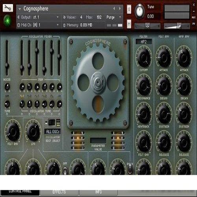197x197 pixels.
Task: Expand the Cognosphere instrument name dropdown
Action: 20,9
